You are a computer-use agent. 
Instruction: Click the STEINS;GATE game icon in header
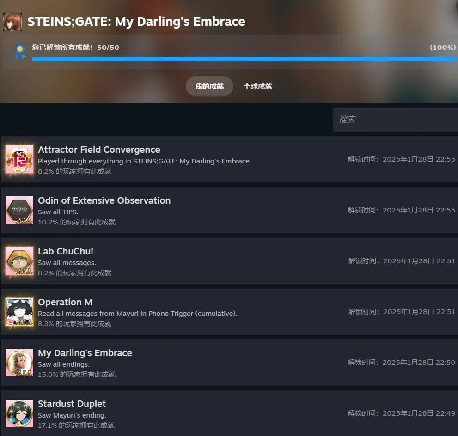12,22
